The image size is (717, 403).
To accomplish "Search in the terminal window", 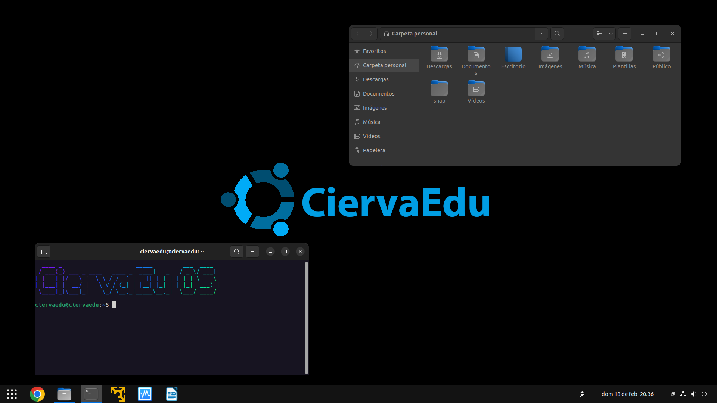I will [237, 252].
